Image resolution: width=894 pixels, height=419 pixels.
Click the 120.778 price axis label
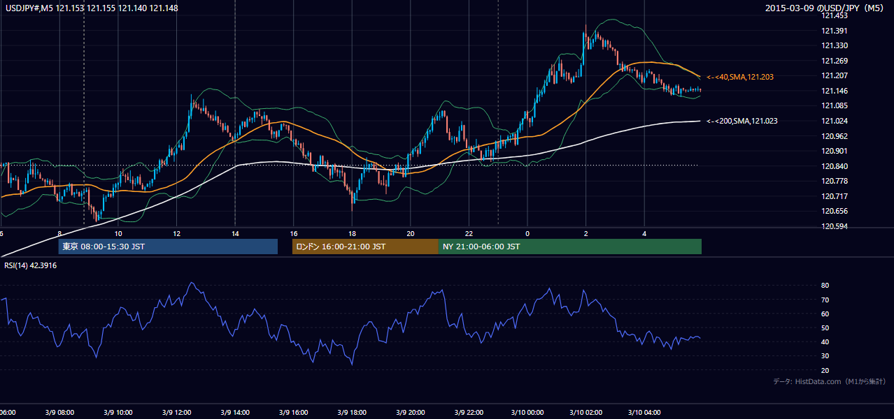pos(835,181)
